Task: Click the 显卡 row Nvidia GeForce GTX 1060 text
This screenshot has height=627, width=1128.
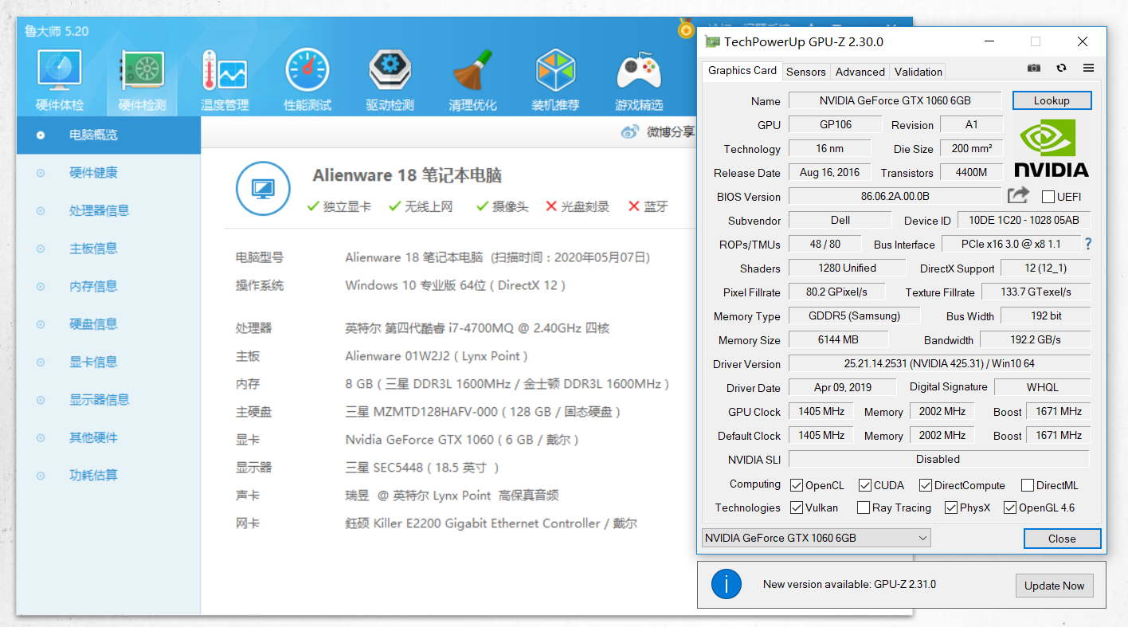Action: 462,440
